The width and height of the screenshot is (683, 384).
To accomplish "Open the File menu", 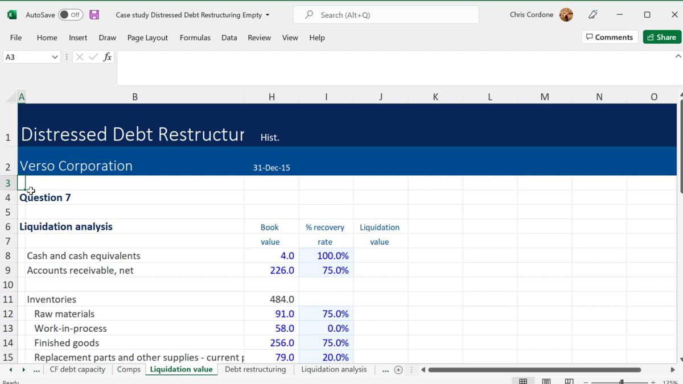I will click(x=16, y=38).
